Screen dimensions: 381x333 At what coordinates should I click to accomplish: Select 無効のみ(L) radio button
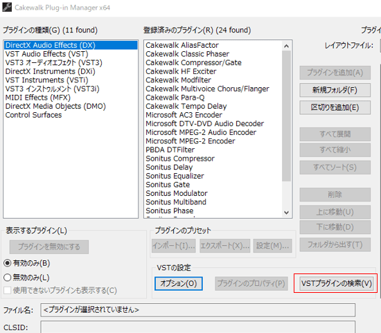coord(27,278)
